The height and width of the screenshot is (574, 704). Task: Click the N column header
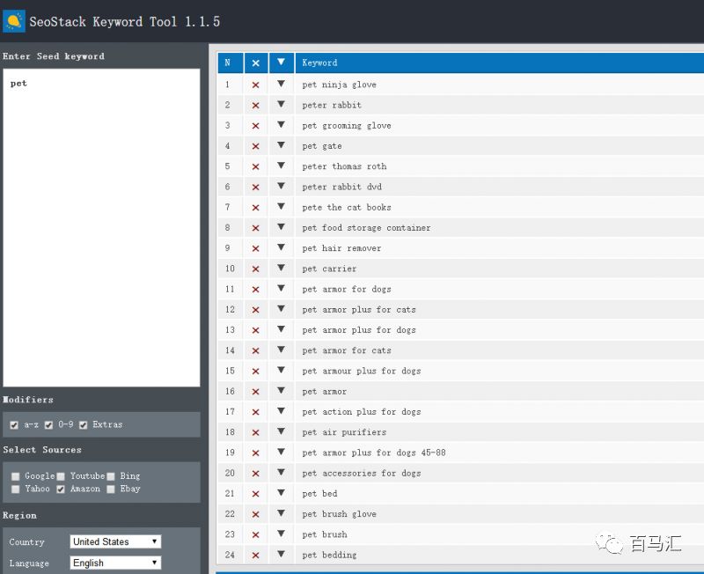[x=228, y=63]
